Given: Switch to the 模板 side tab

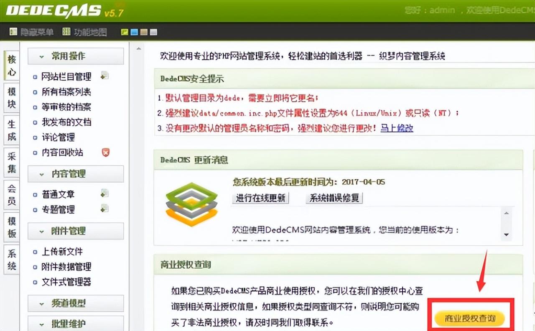Looking at the screenshot, I should click(12, 227).
